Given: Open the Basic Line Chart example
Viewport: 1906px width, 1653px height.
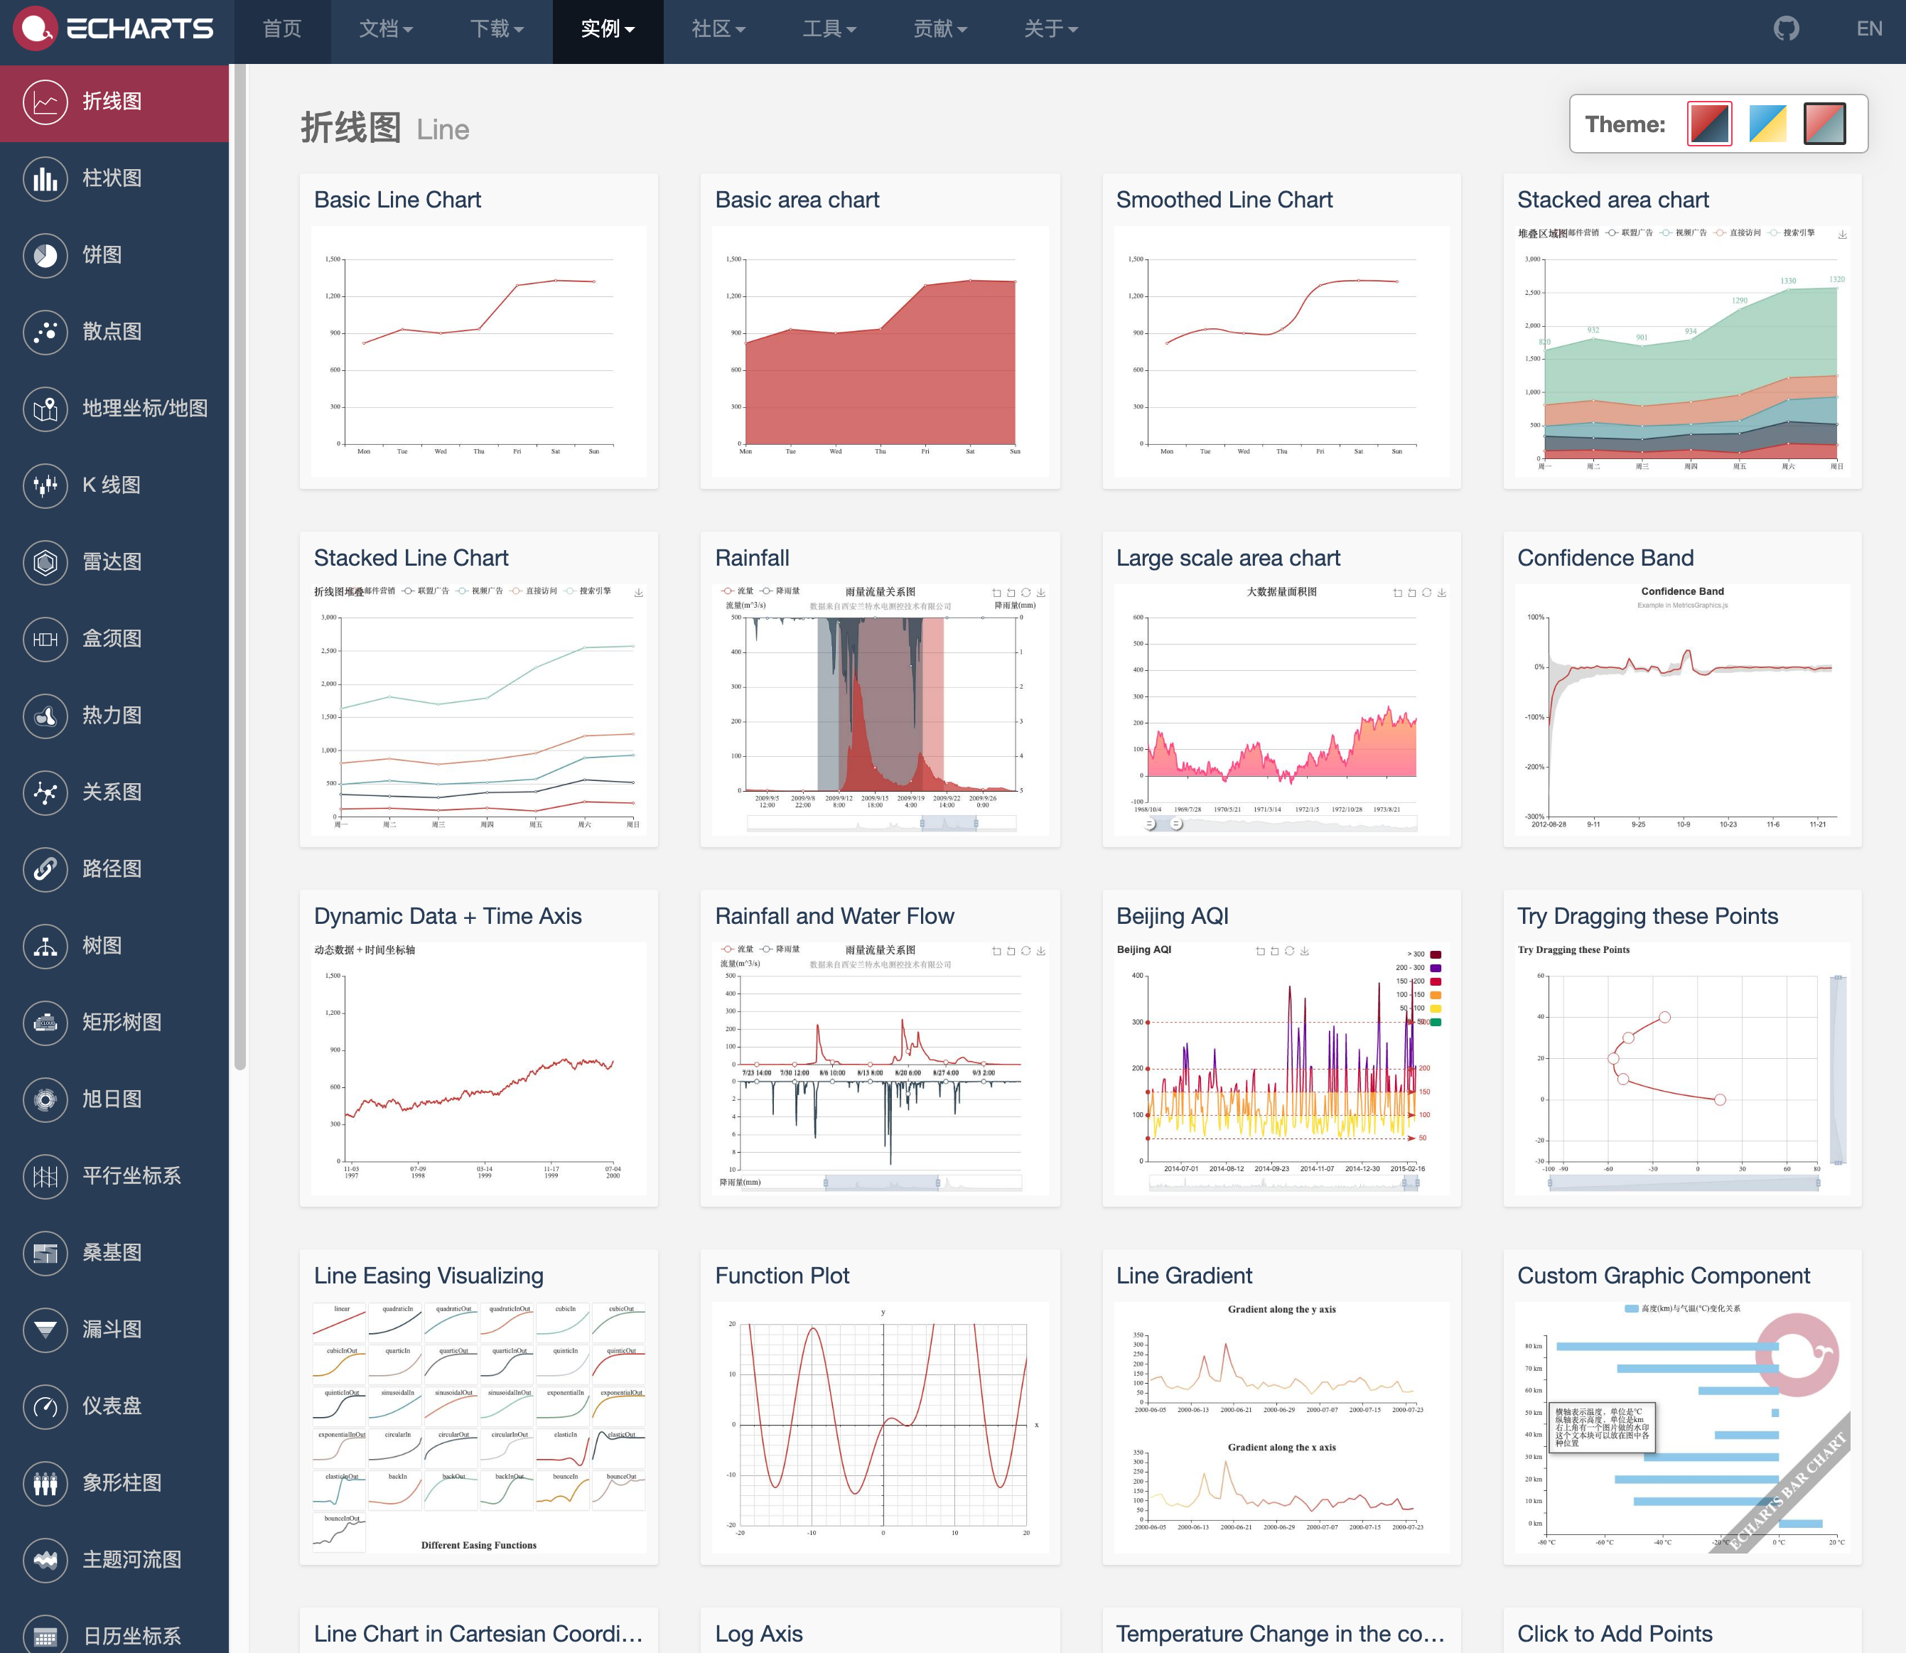Looking at the screenshot, I should click(x=479, y=331).
